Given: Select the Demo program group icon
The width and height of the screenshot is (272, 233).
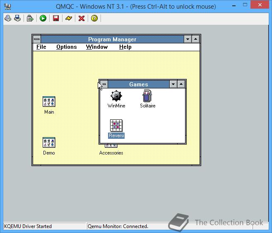Looking at the screenshot, I should pos(49,143).
